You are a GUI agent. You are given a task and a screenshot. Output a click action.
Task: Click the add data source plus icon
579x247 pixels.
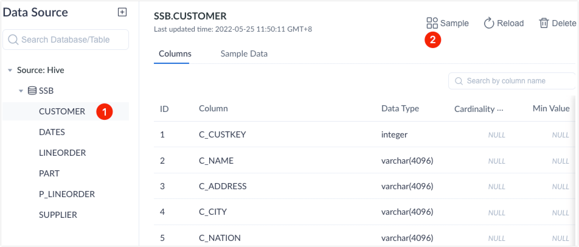point(122,12)
